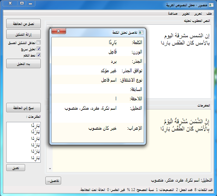Click the لصق من الحافظة button
Viewport: 217px width, 196px height.
click(23, 24)
